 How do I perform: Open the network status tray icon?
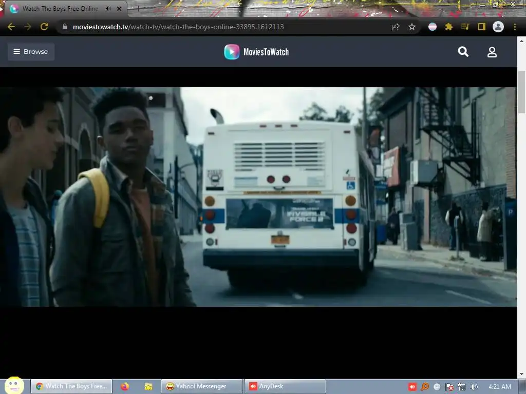(462, 387)
